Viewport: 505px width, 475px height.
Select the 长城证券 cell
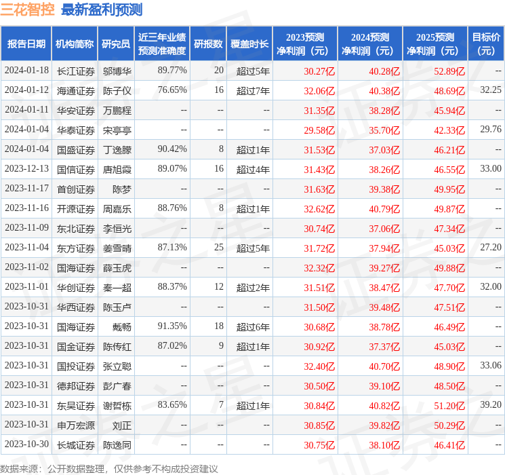pos(76,445)
